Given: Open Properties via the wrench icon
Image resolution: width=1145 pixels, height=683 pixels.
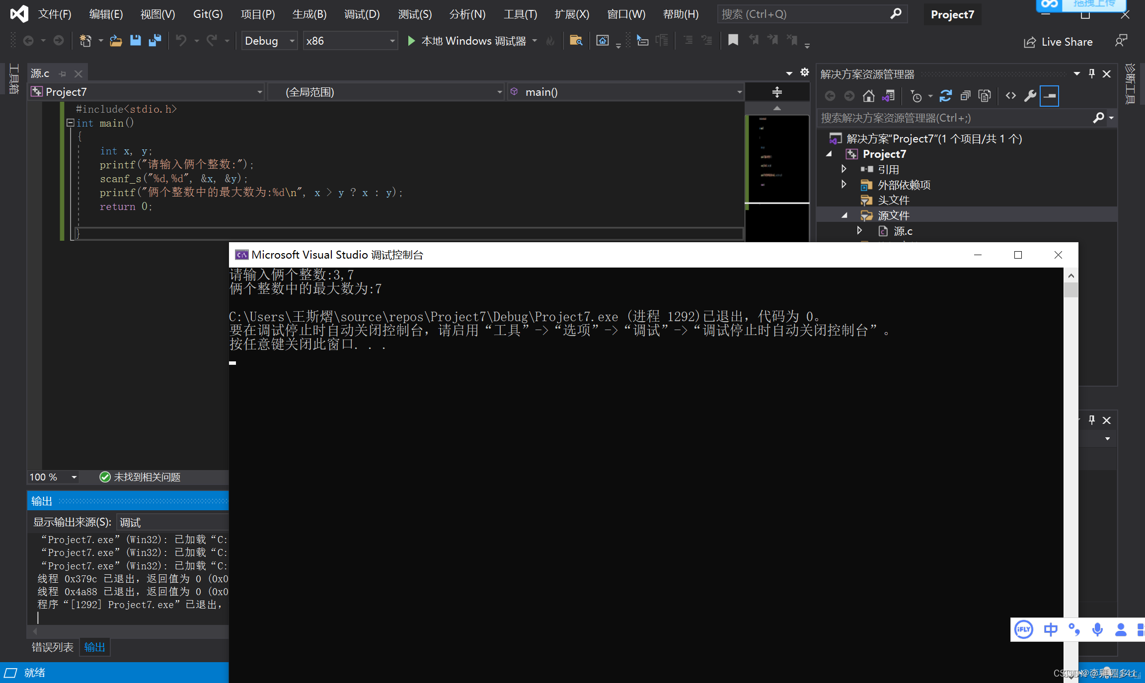Looking at the screenshot, I should pyautogui.click(x=1030, y=96).
